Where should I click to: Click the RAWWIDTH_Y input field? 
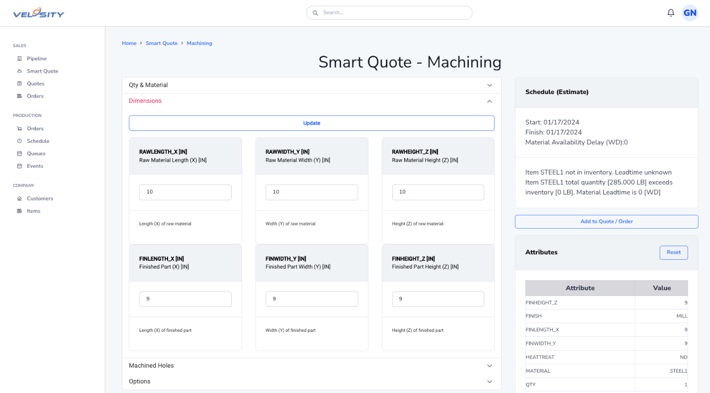pyautogui.click(x=312, y=192)
